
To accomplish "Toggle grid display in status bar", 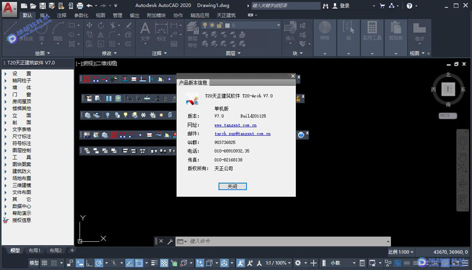I will tap(44, 263).
